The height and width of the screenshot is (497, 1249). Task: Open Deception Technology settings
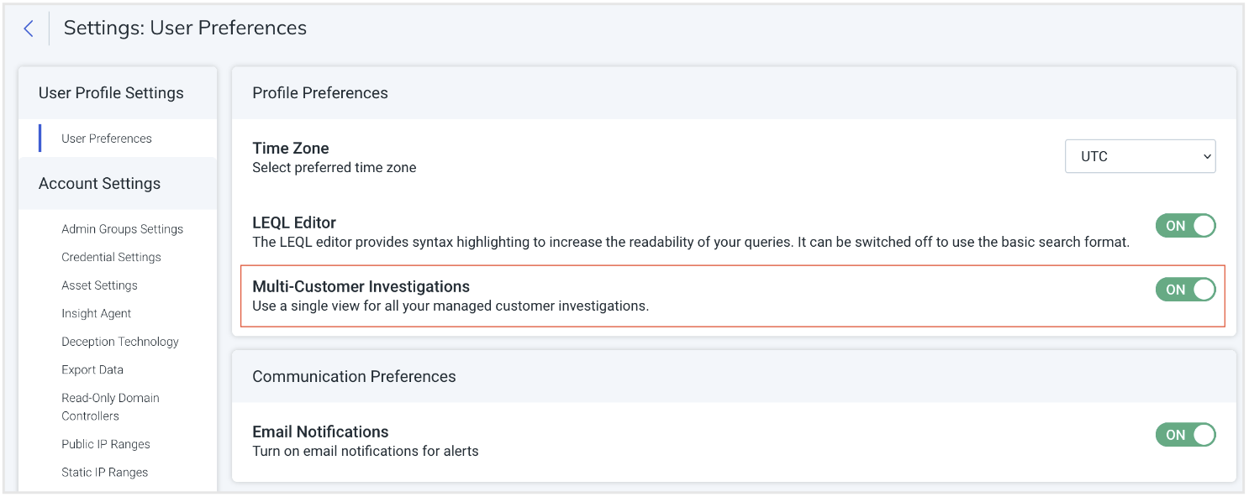pos(120,342)
